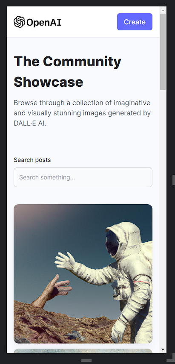
Task: Click the OpenAI wordmark text in header
Action: [x=44, y=22]
